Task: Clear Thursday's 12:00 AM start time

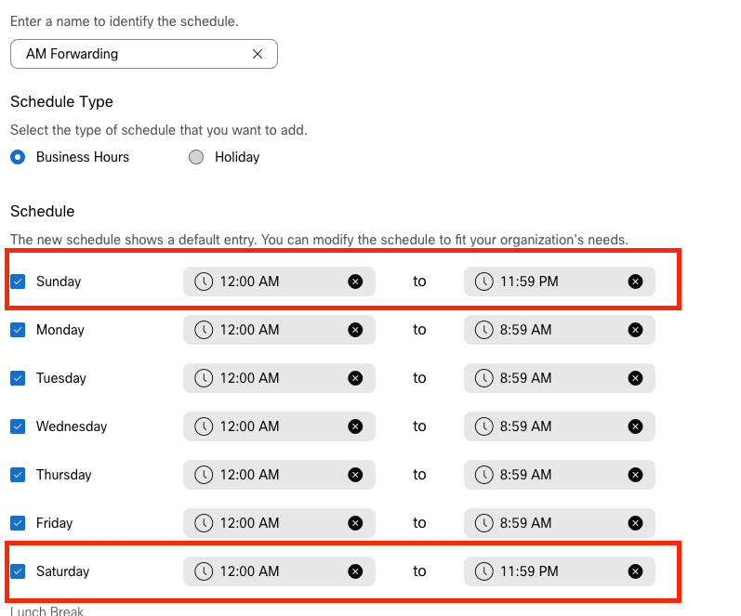Action: (x=355, y=475)
